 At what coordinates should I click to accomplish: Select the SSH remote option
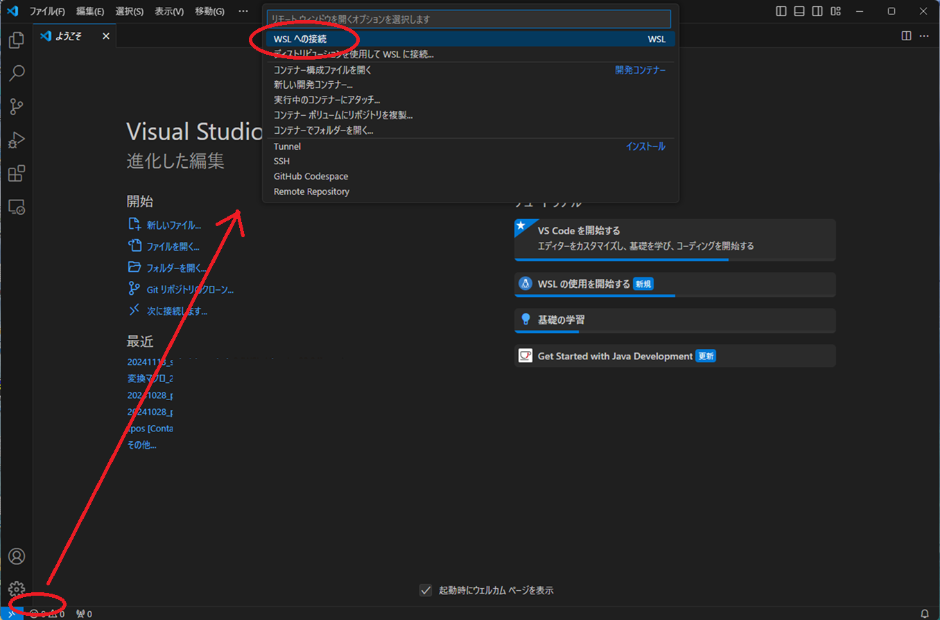(x=470, y=161)
